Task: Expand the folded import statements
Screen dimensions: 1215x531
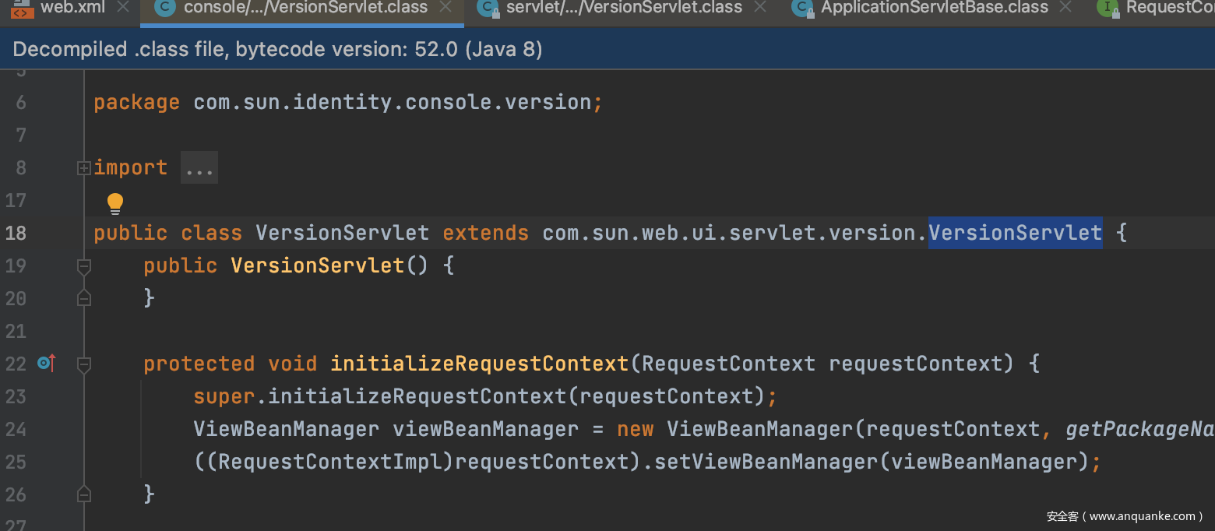Action: click(84, 167)
